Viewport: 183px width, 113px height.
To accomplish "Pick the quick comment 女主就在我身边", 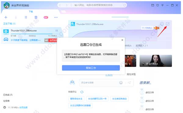I will pos(119,99).
